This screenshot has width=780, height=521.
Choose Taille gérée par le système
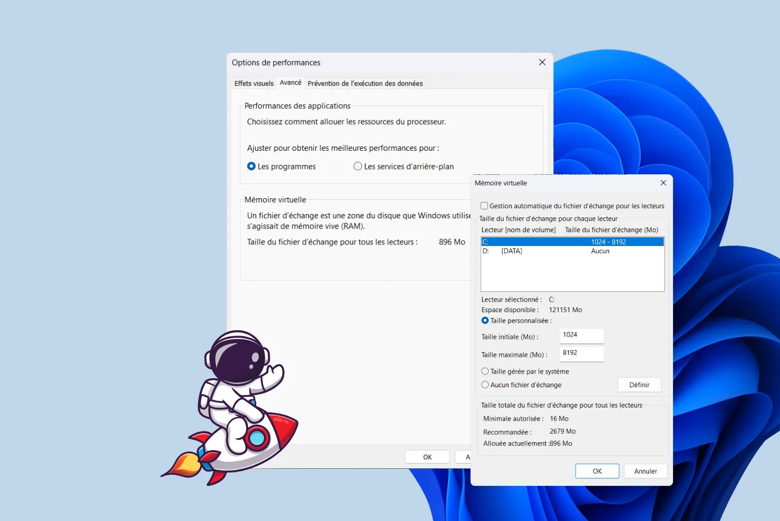(485, 371)
